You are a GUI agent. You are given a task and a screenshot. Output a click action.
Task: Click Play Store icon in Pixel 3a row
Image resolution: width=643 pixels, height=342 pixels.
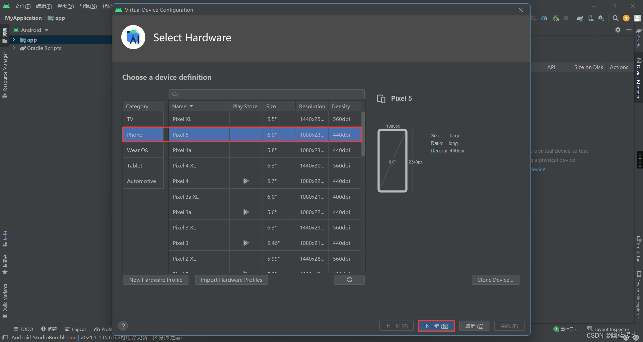[246, 212]
